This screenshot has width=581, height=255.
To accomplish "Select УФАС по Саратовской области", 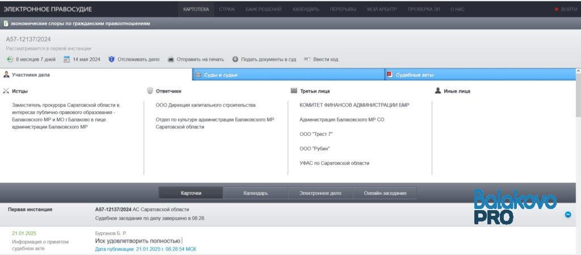I will pos(335,163).
